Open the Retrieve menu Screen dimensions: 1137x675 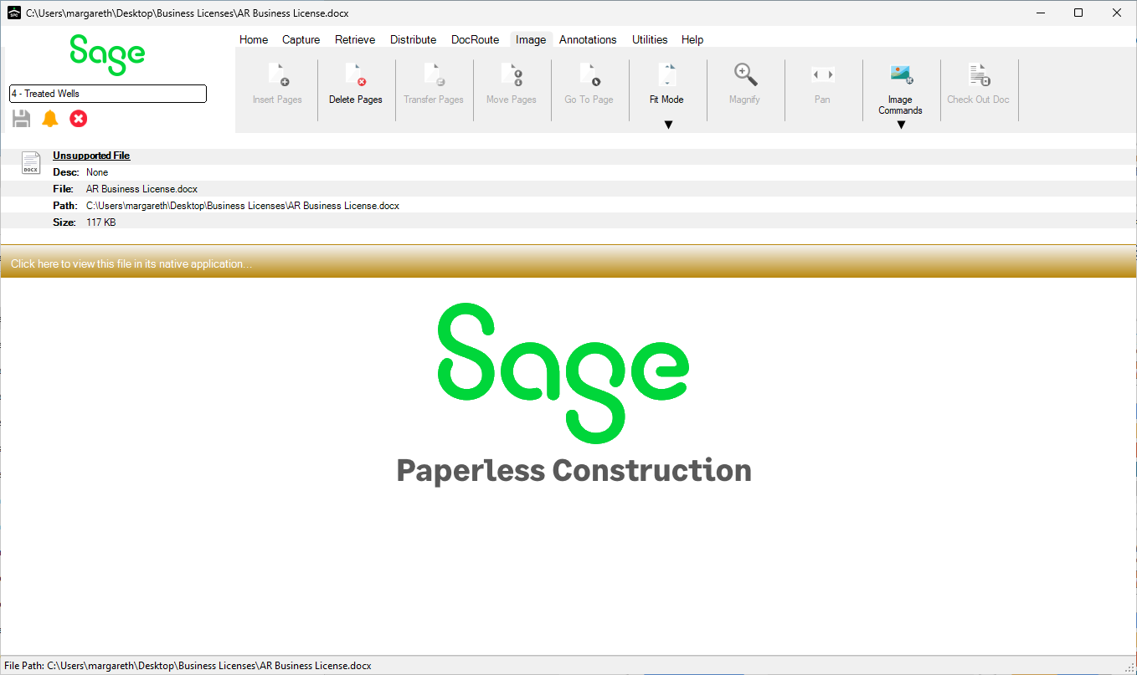pos(355,39)
